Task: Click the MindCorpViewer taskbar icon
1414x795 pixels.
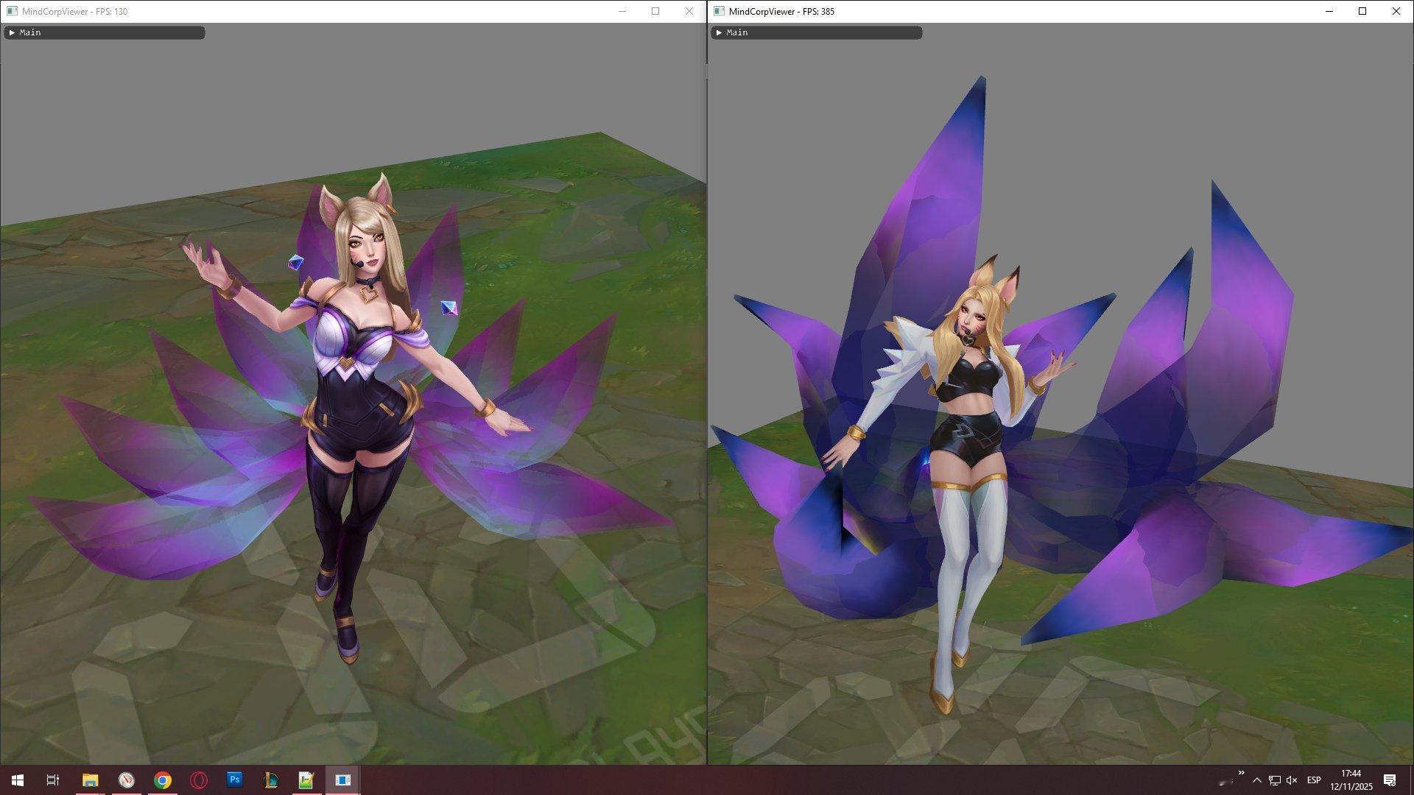Action: coord(342,780)
